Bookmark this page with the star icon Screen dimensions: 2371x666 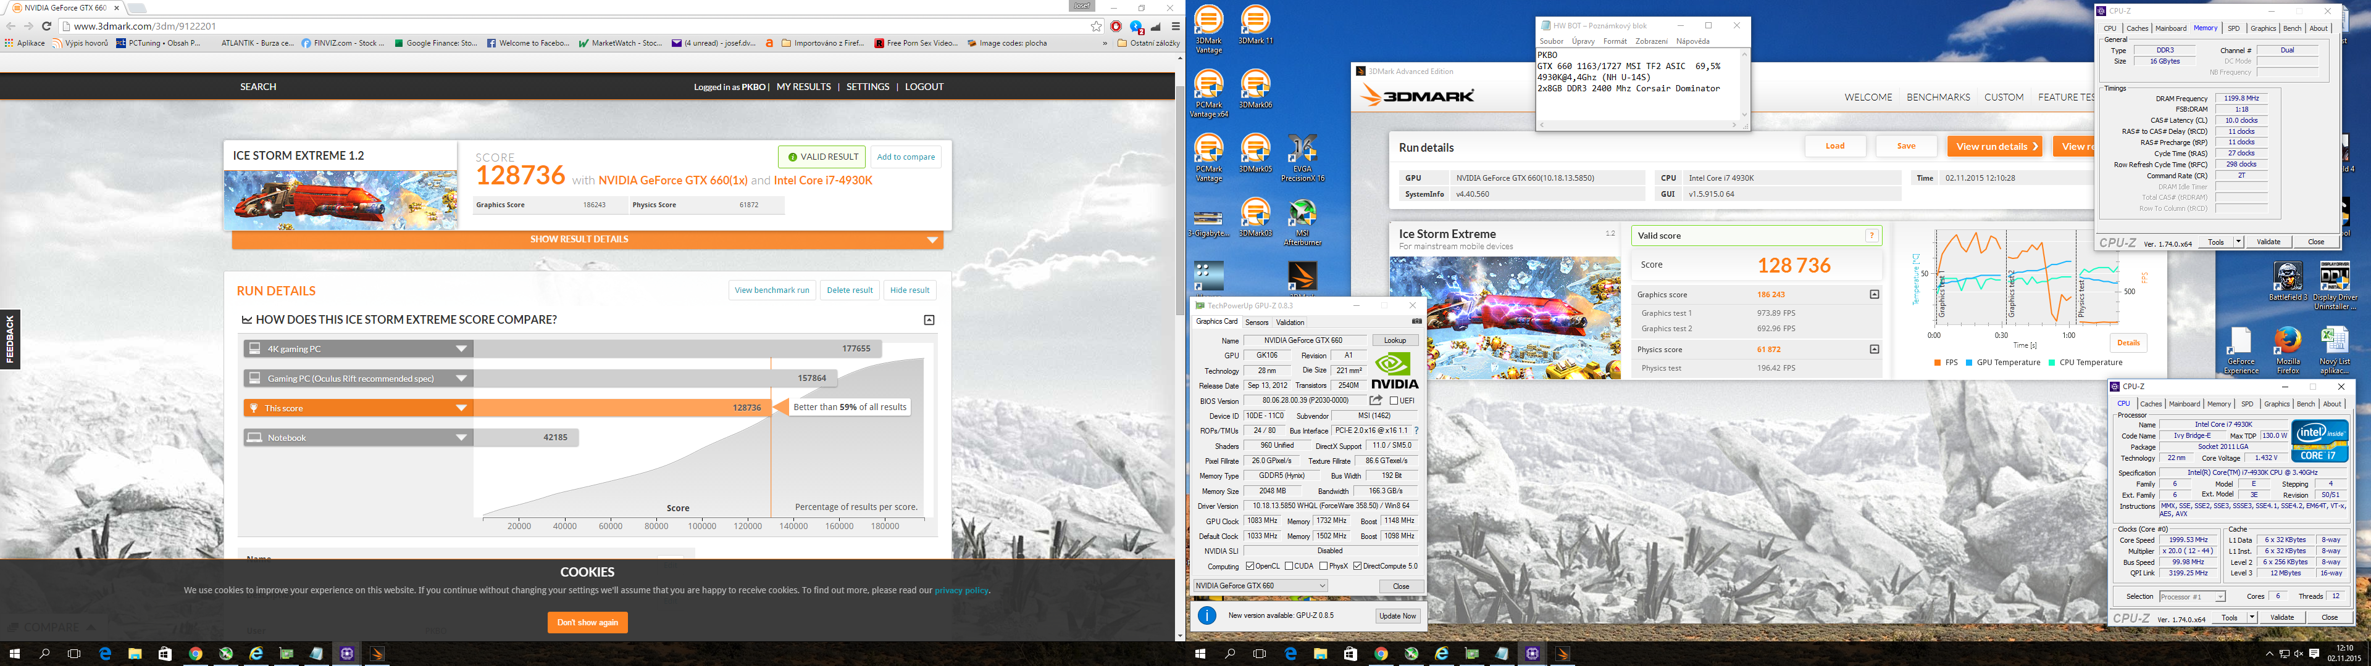pos(1096,26)
